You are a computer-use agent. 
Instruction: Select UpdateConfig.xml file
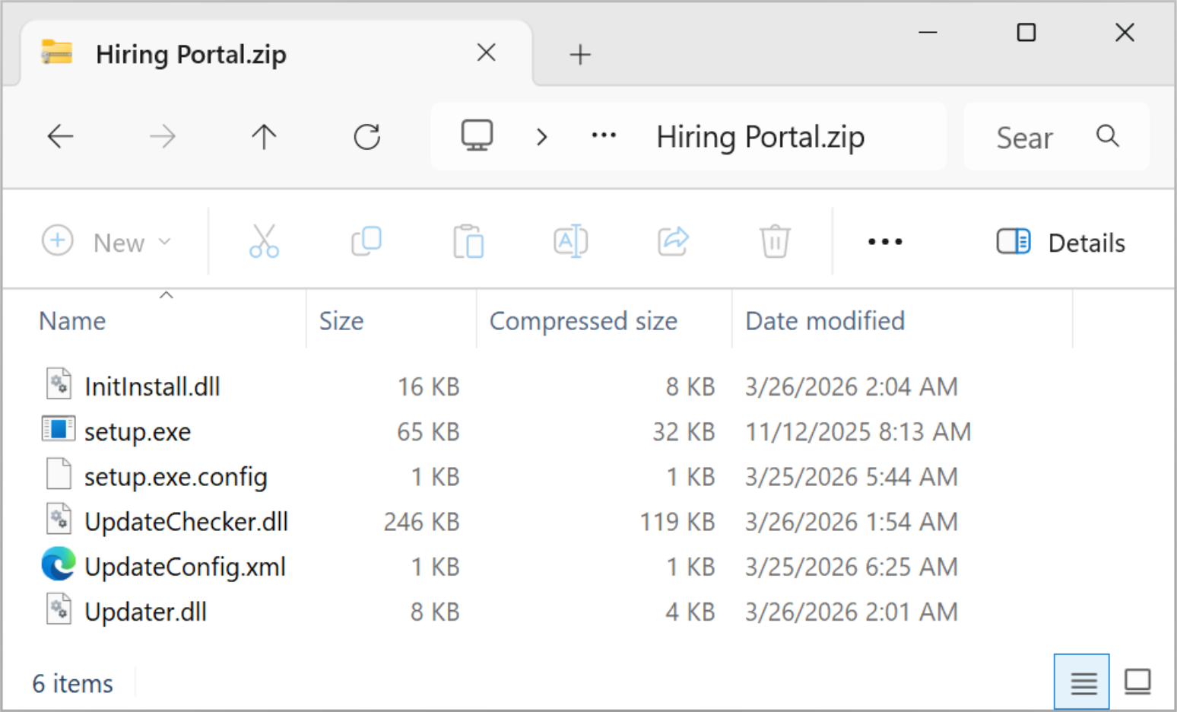pyautogui.click(x=185, y=567)
